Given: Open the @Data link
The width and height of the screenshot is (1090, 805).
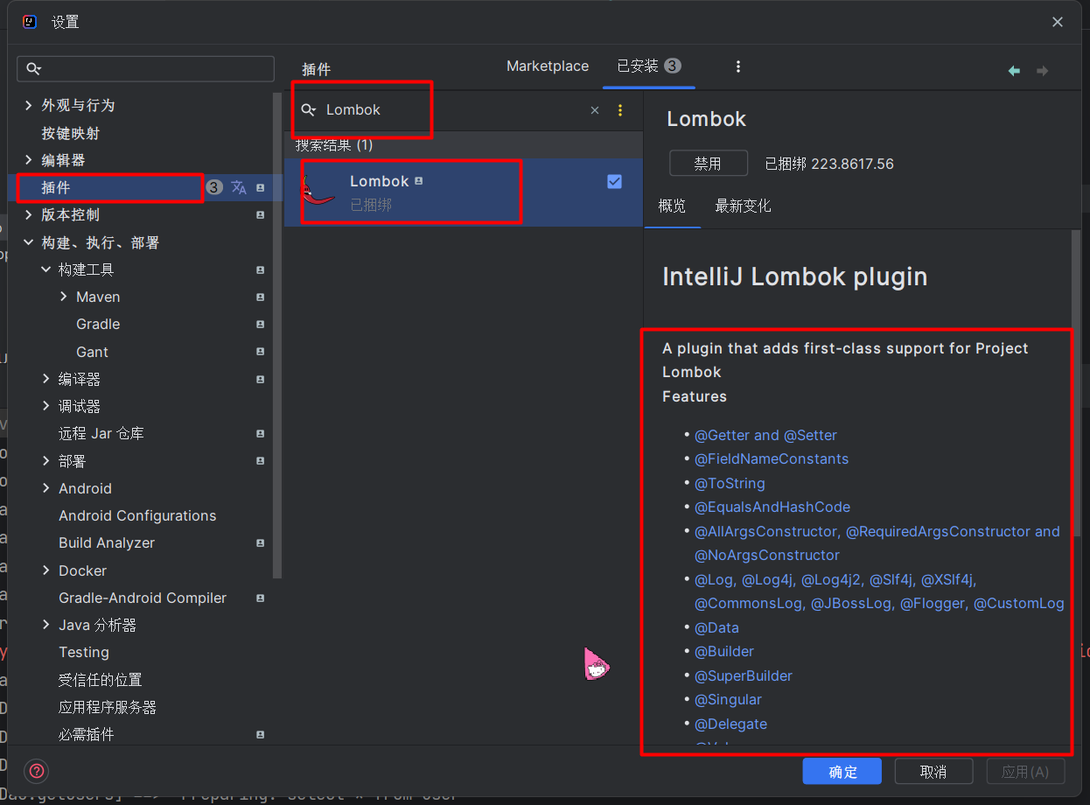Looking at the screenshot, I should pos(716,627).
